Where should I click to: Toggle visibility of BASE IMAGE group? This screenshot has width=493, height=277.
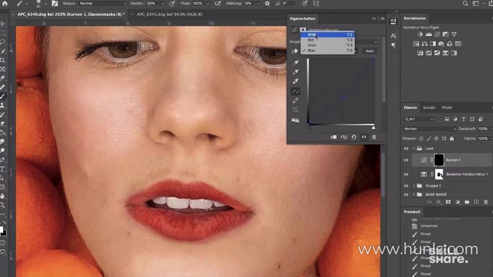coord(406,195)
